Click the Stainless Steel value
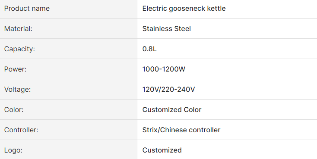 click(167, 28)
